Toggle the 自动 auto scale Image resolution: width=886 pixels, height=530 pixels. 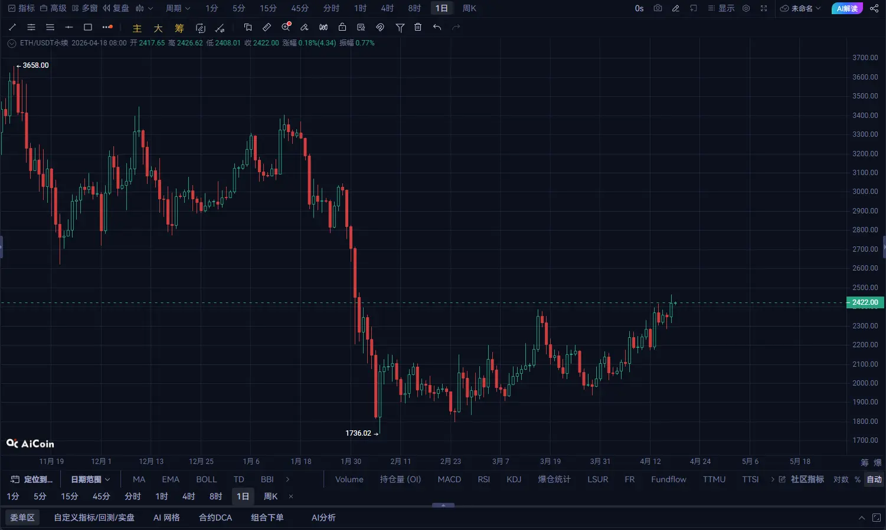coord(874,479)
